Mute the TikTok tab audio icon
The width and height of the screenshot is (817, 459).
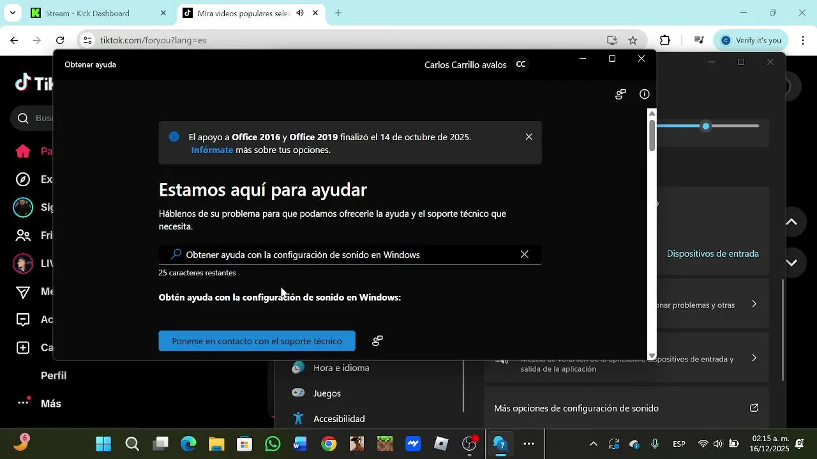point(299,13)
